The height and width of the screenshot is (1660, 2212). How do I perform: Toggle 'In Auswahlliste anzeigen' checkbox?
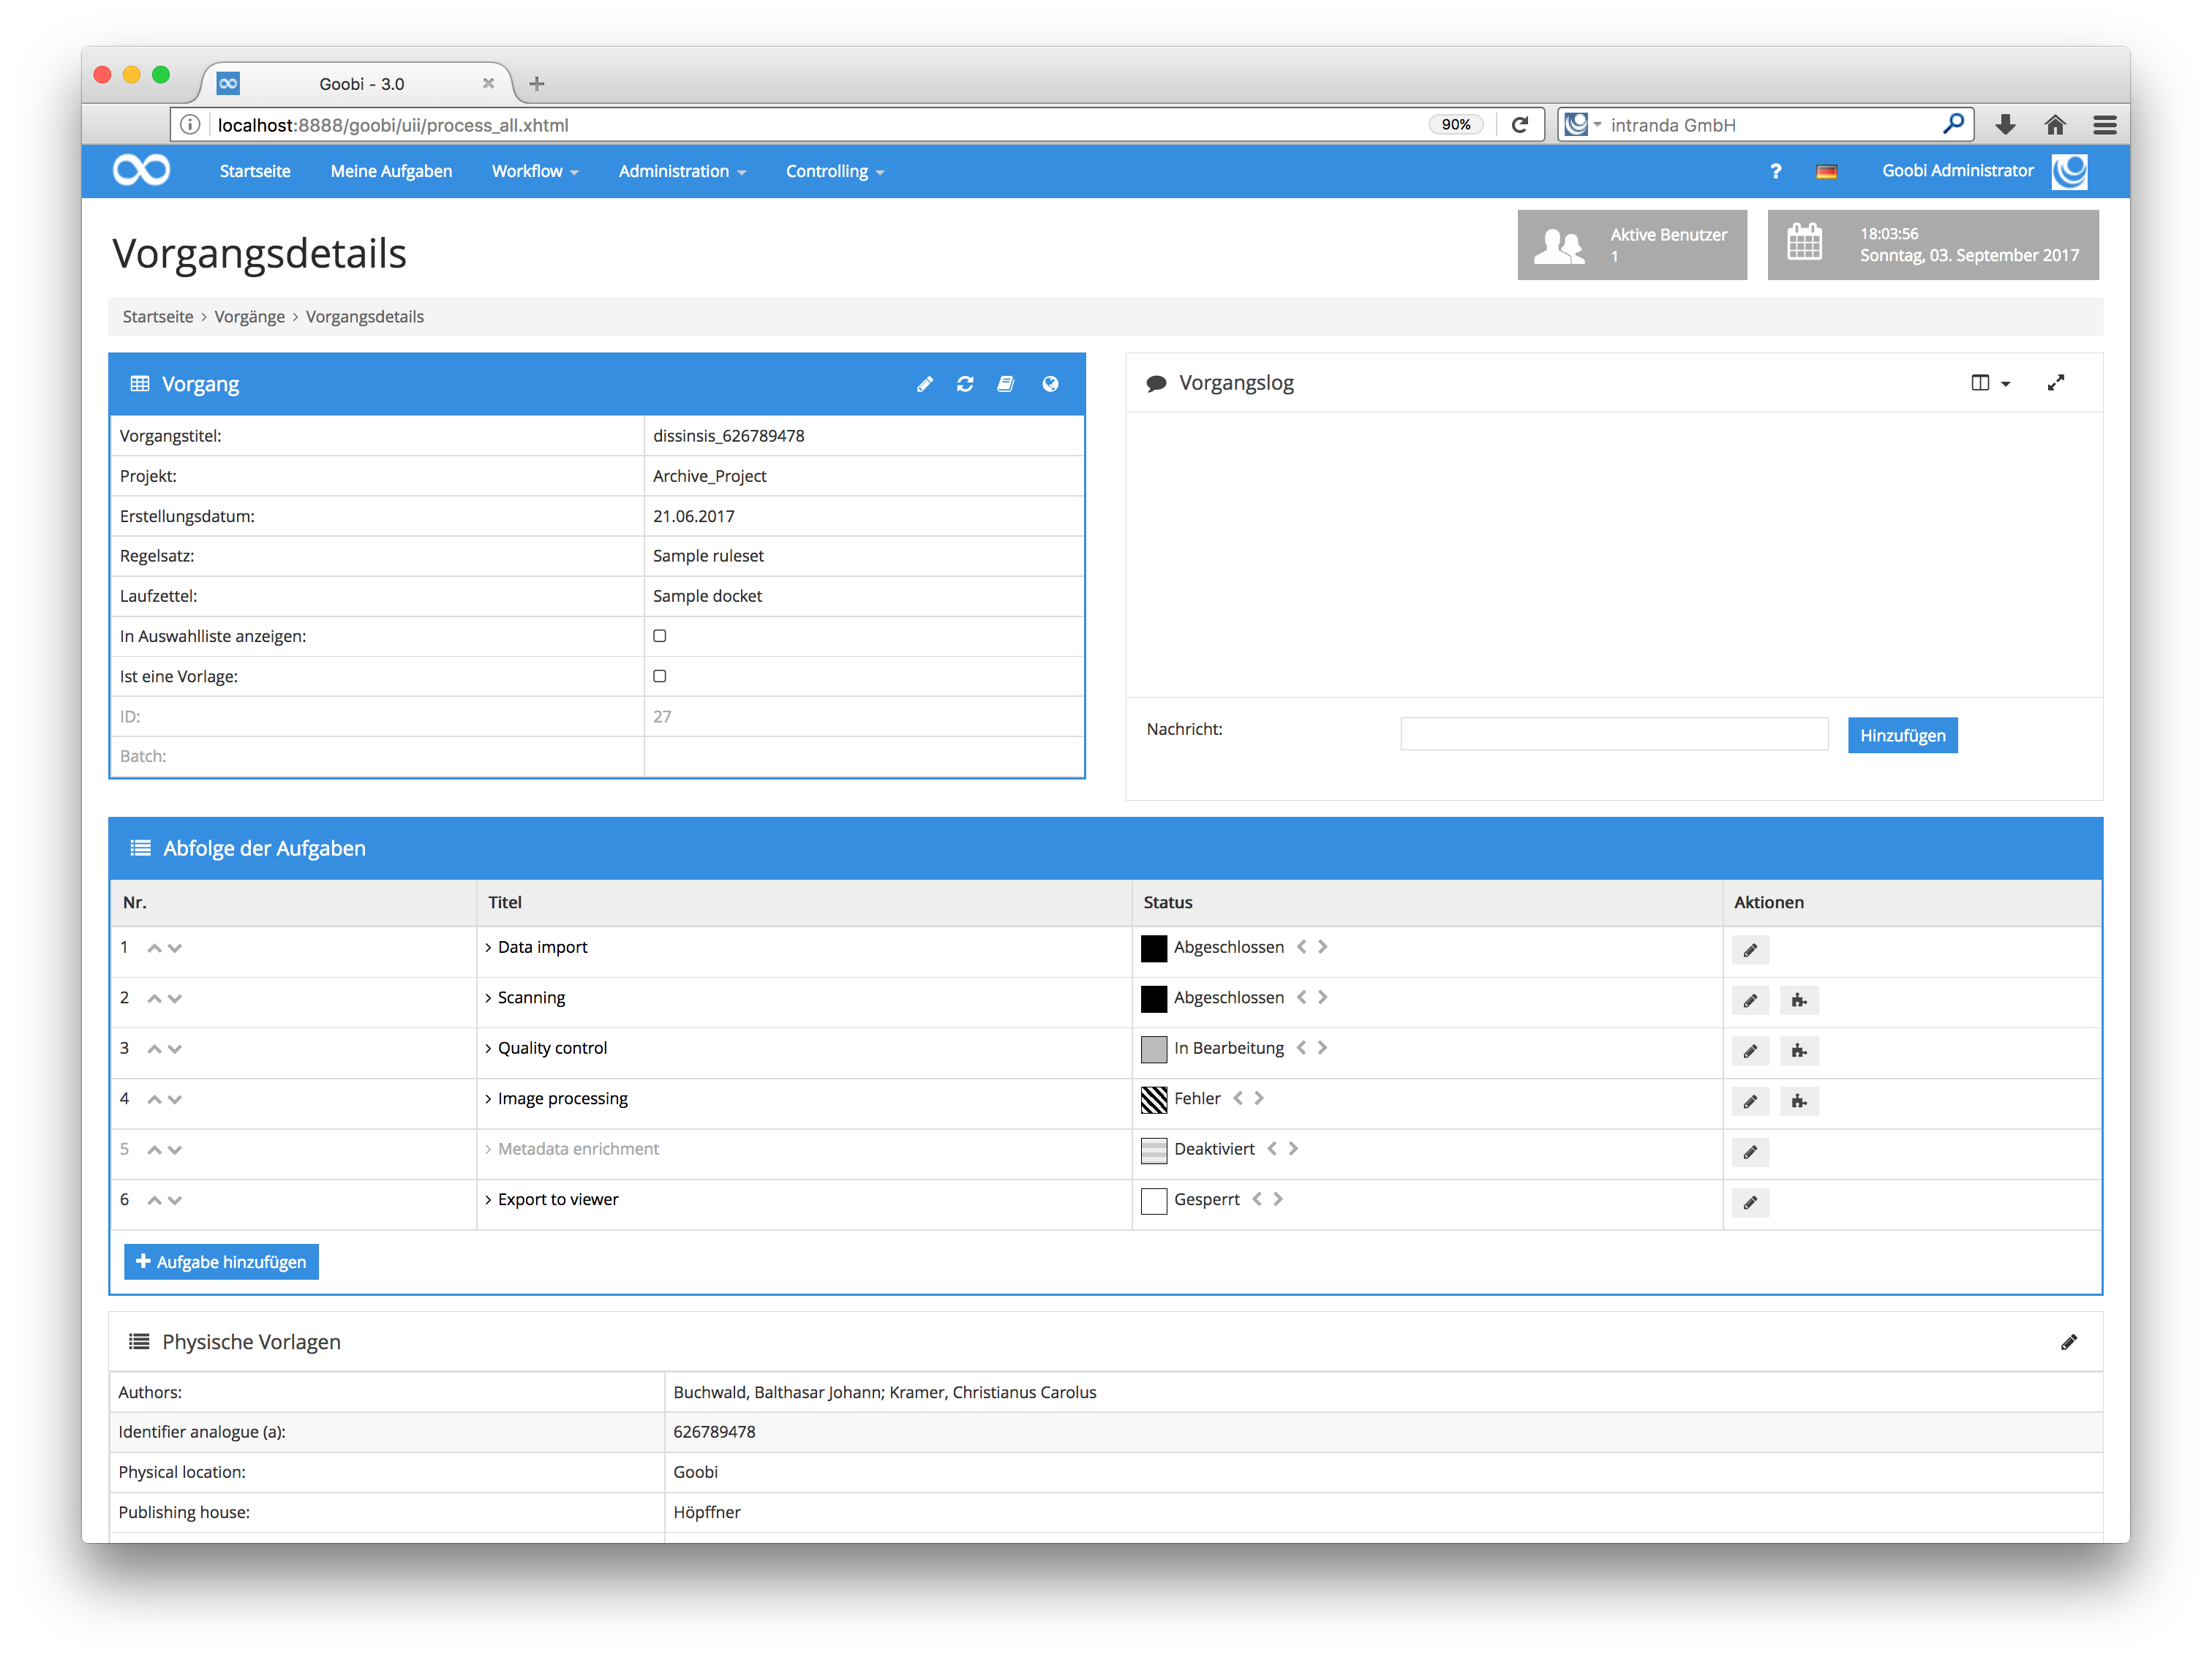point(659,636)
